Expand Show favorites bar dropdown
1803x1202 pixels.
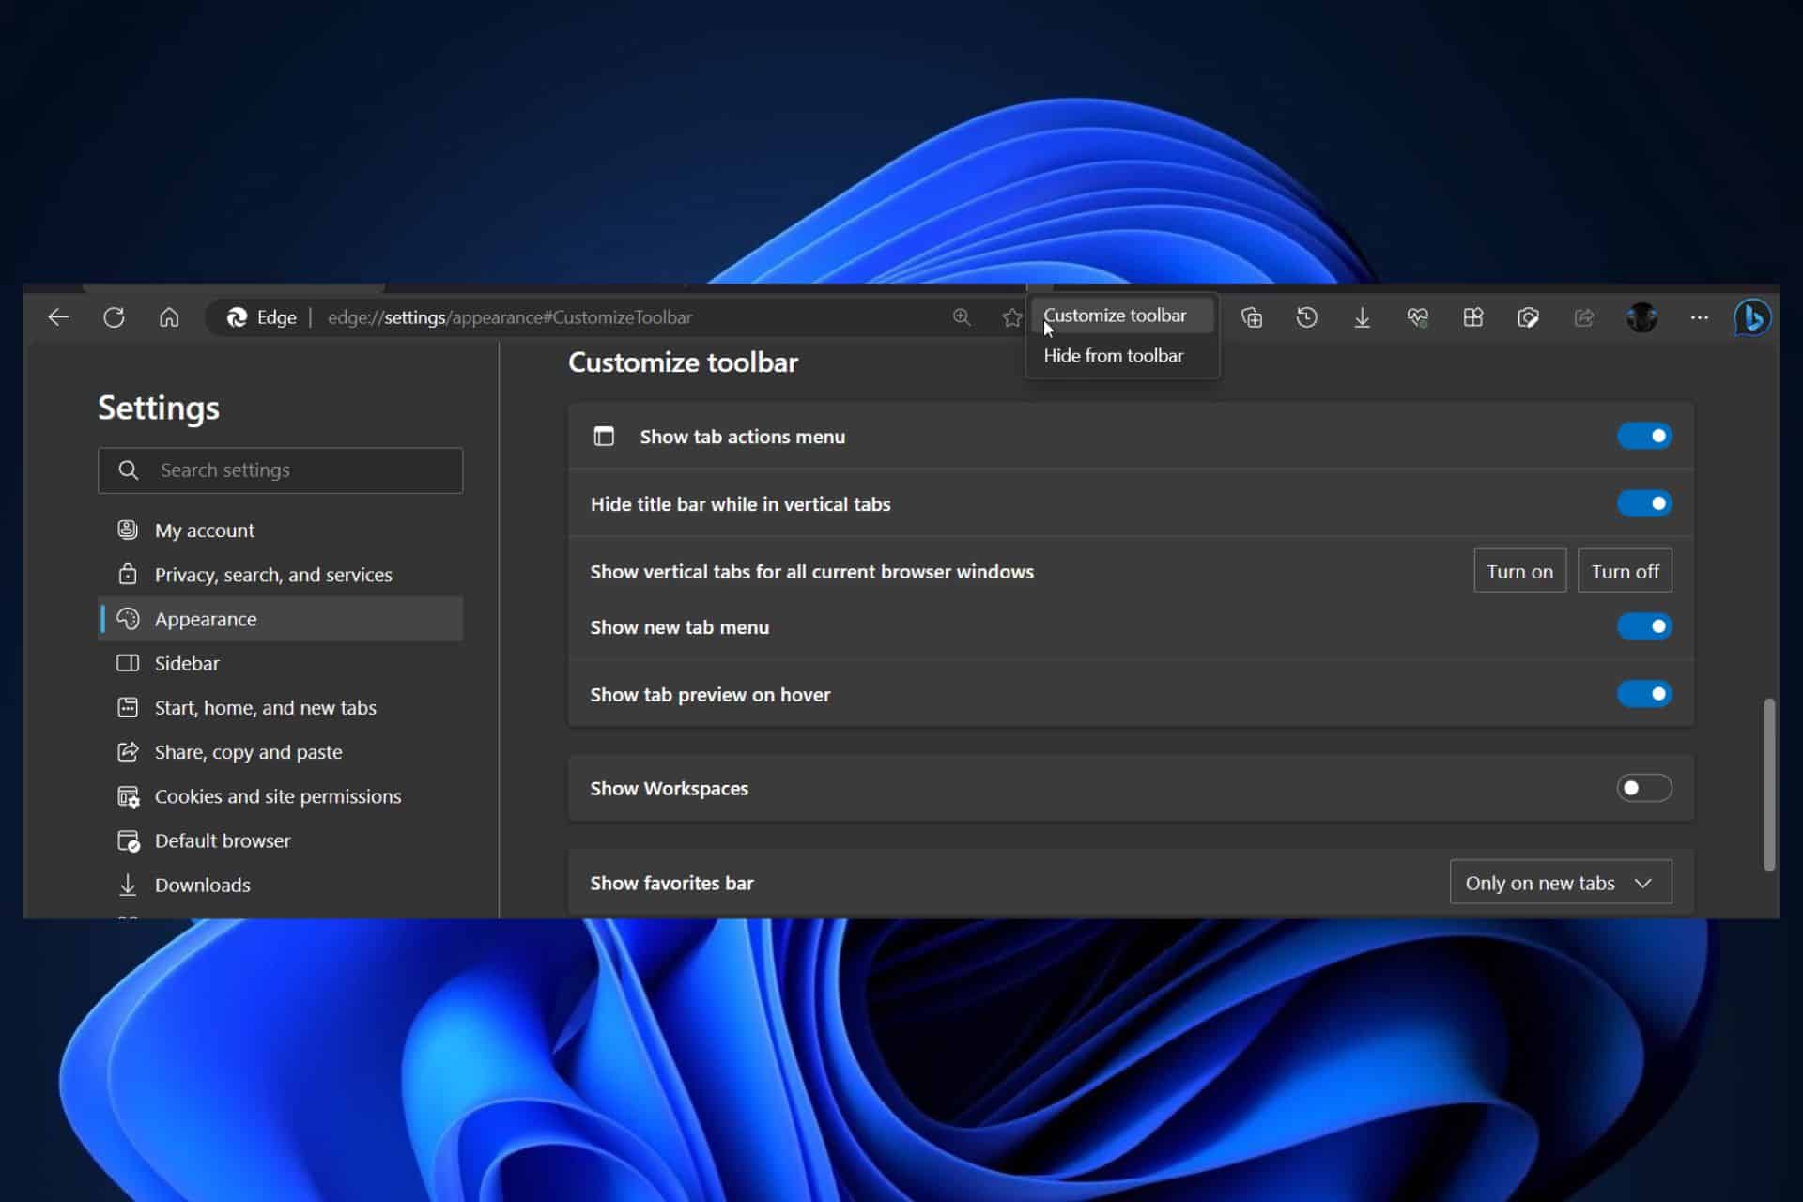(1560, 883)
